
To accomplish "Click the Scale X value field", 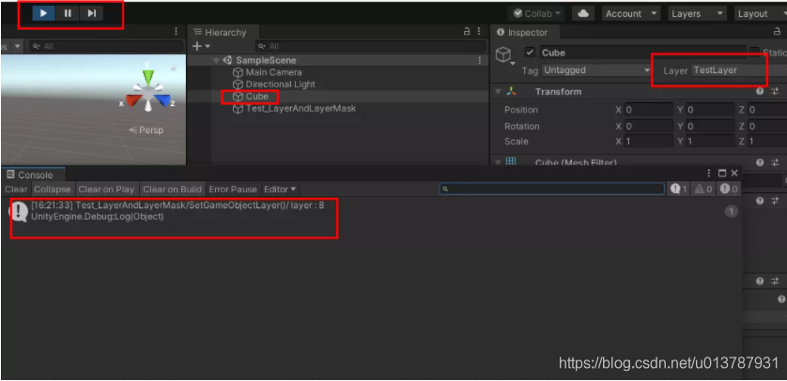I will (648, 142).
